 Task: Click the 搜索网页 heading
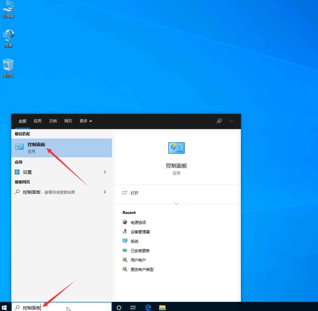click(22, 182)
